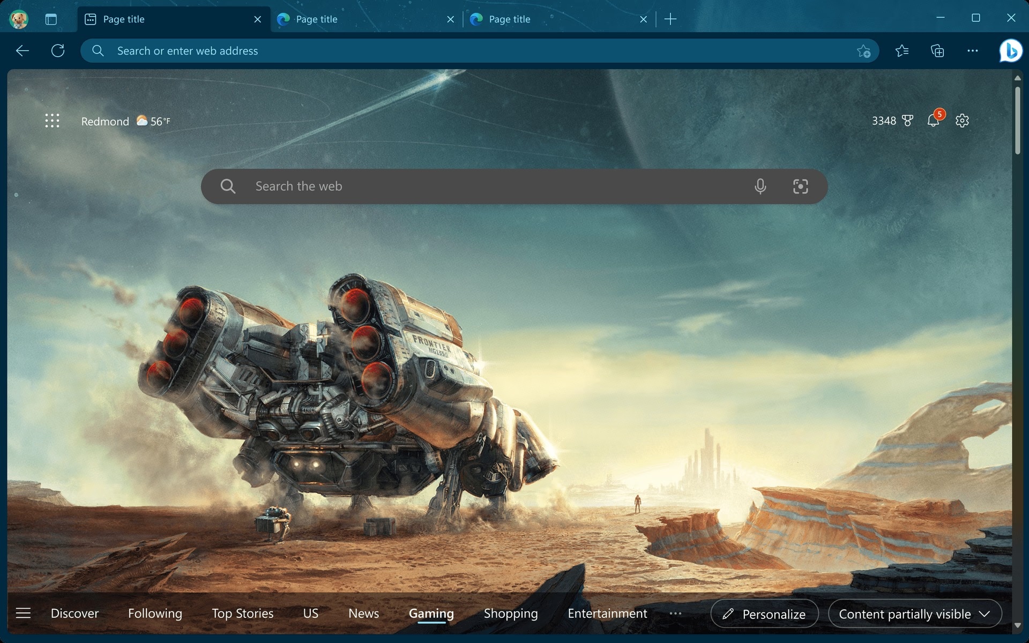The width and height of the screenshot is (1029, 643).
Task: Expand the Content partially visible dropdown
Action: (x=914, y=614)
